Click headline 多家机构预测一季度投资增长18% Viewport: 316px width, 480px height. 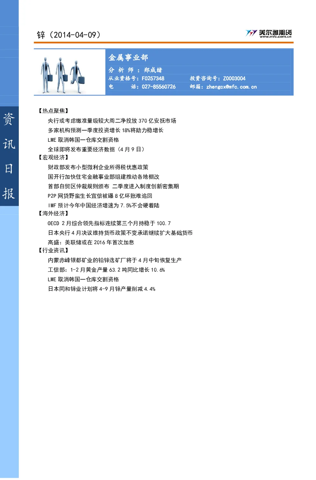(x=105, y=130)
